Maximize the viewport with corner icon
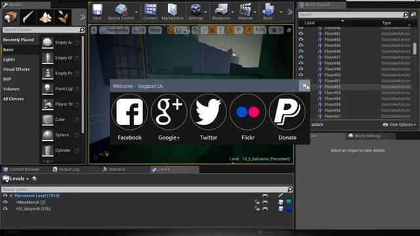Image resolution: width=420 pixels, height=236 pixels. (289, 30)
